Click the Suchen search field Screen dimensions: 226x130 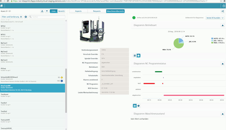pos(47,17)
